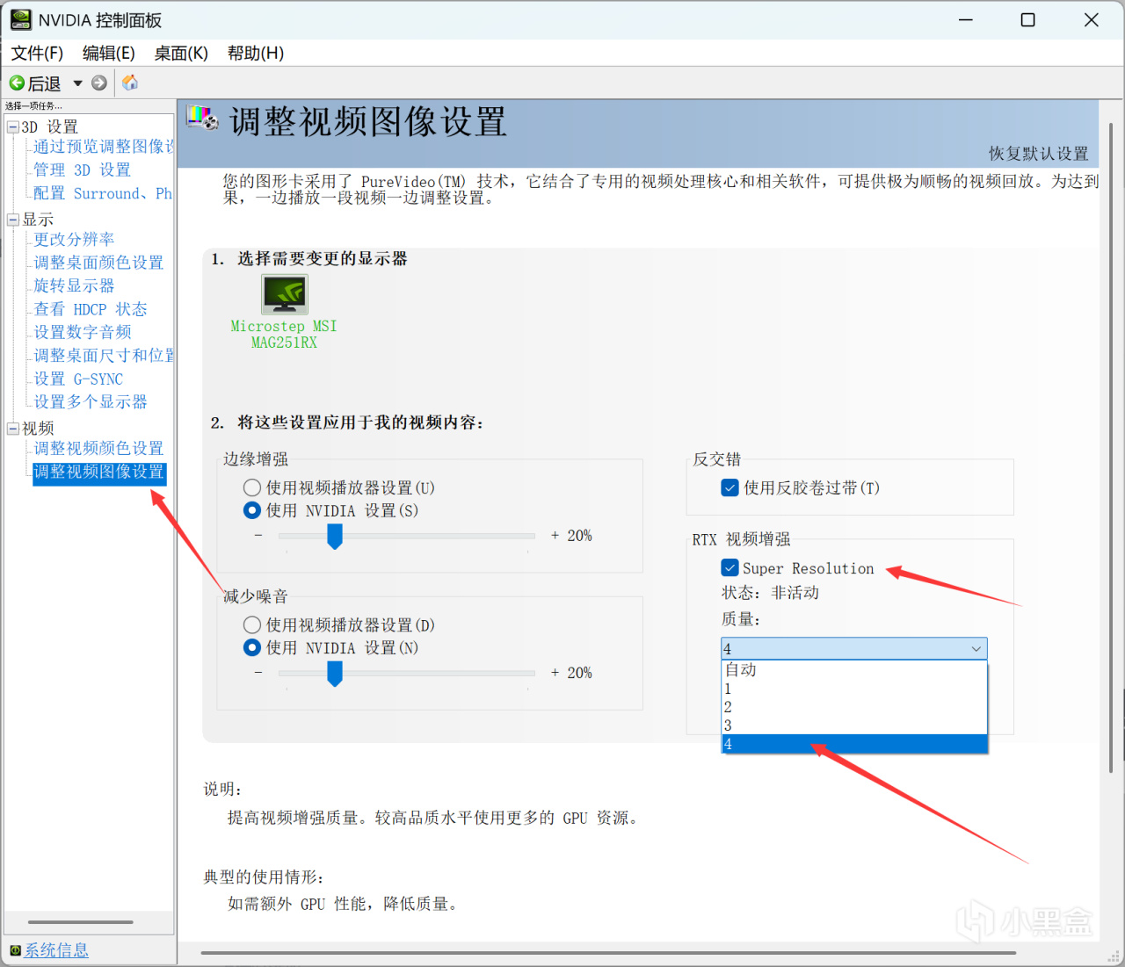Open 设置 G-SYNC tree item
This screenshot has height=967, width=1125.
[x=78, y=379]
